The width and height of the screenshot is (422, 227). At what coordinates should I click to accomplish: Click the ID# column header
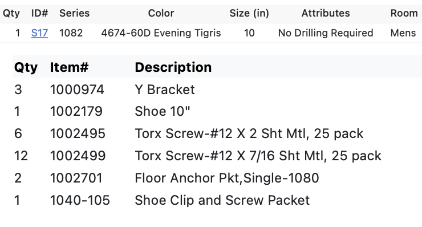pos(39,13)
